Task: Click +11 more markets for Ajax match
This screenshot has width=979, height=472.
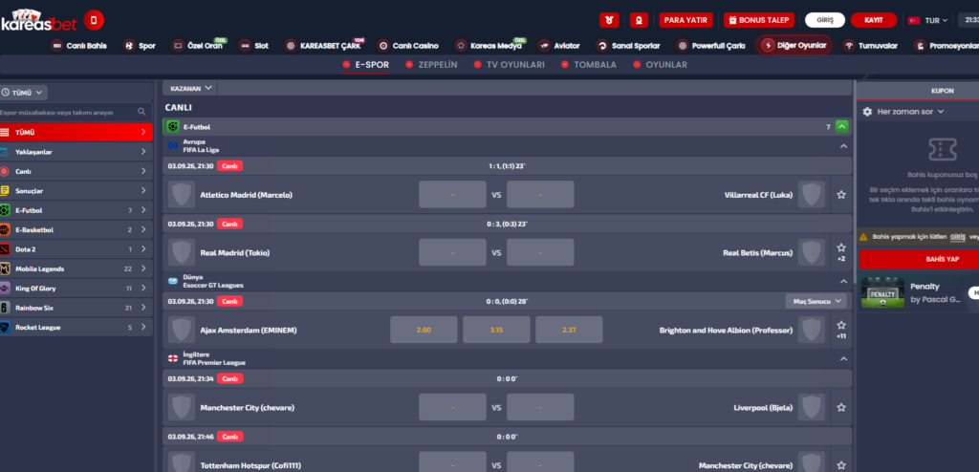Action: 841,336
